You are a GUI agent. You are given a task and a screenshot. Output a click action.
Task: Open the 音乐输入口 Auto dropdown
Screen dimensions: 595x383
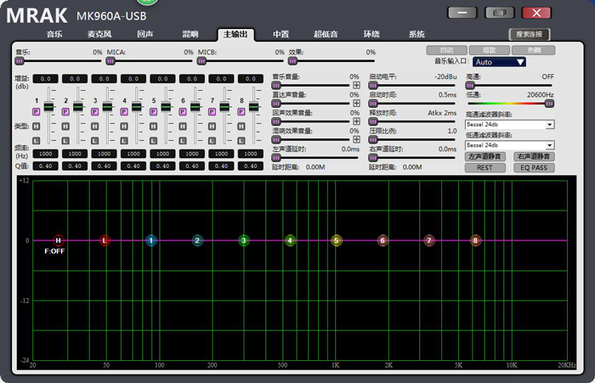[x=499, y=61]
